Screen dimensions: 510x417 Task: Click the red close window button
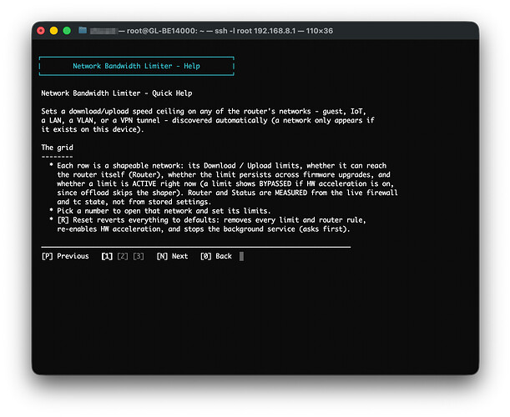(x=41, y=31)
